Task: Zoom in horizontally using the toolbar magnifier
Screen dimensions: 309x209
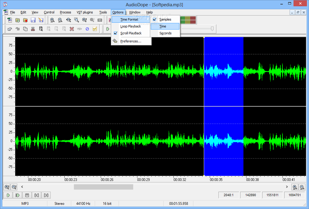Action: click(x=52, y=20)
